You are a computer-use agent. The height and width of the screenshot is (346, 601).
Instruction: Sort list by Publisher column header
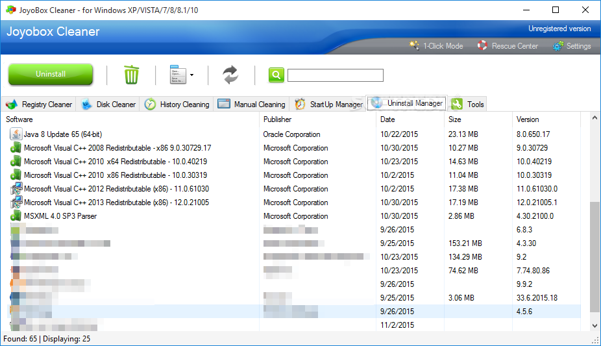point(278,119)
